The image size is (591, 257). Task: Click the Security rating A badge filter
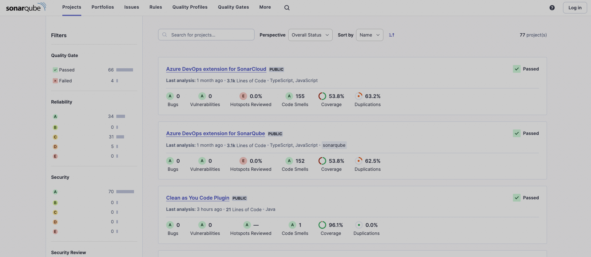click(x=55, y=192)
